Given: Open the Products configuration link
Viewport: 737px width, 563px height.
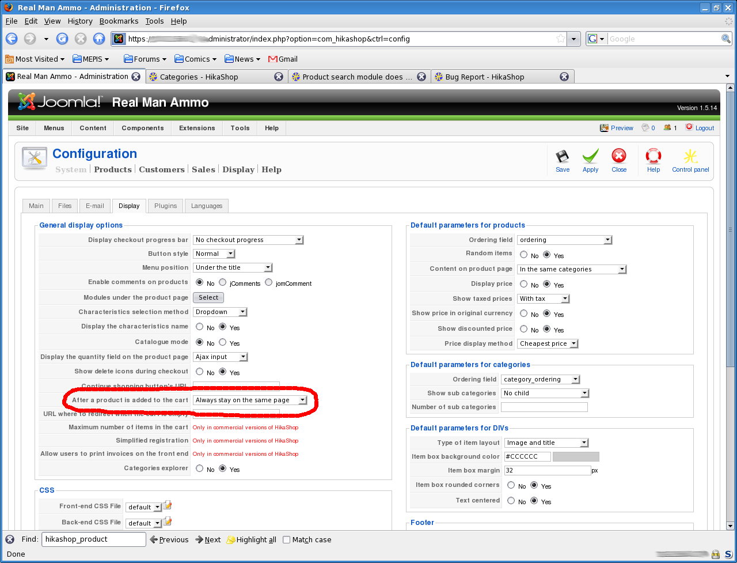Looking at the screenshot, I should point(113,169).
